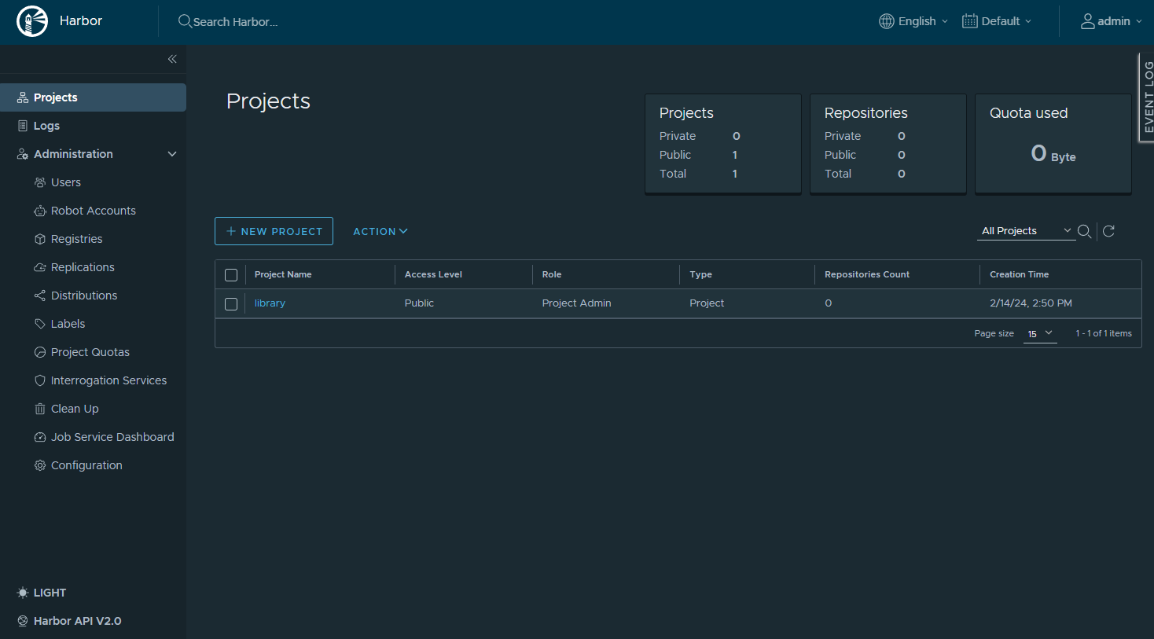Click the Users group icon

[40, 182]
